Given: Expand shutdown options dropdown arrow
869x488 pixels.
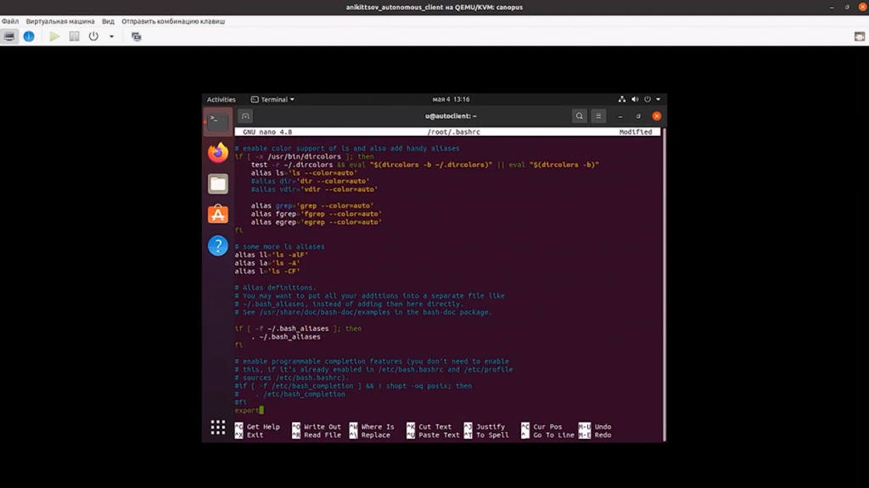Looking at the screenshot, I should pyautogui.click(x=111, y=36).
